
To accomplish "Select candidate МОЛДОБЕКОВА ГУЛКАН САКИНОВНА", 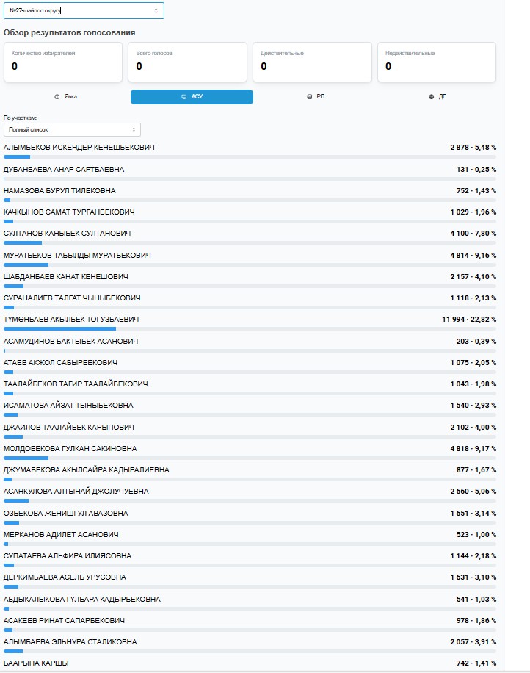I will click(70, 448).
